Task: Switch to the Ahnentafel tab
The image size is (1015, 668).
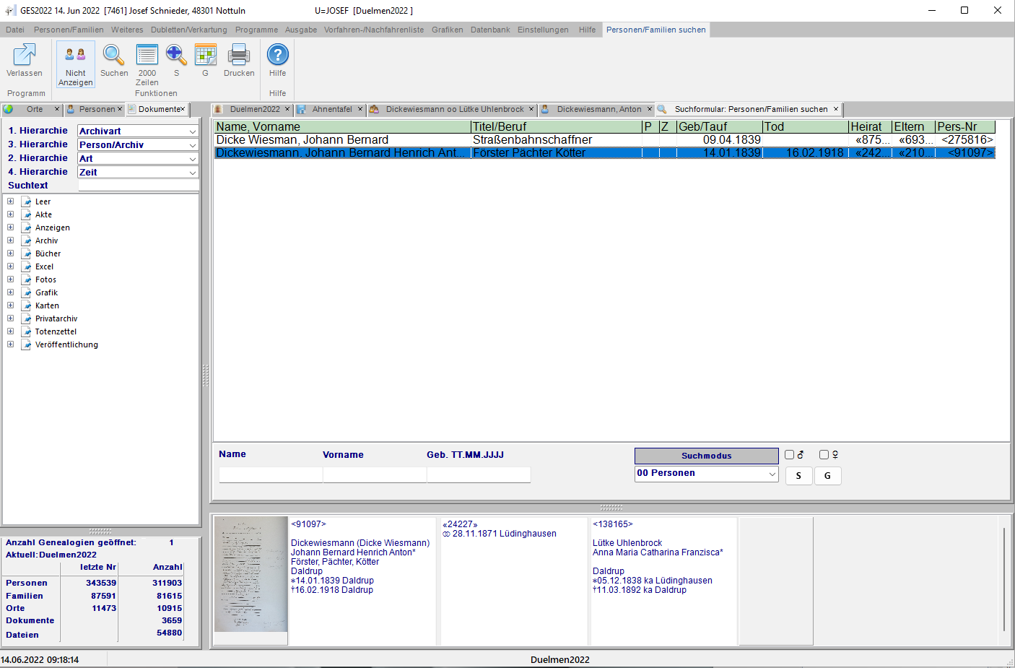Action: pos(331,110)
